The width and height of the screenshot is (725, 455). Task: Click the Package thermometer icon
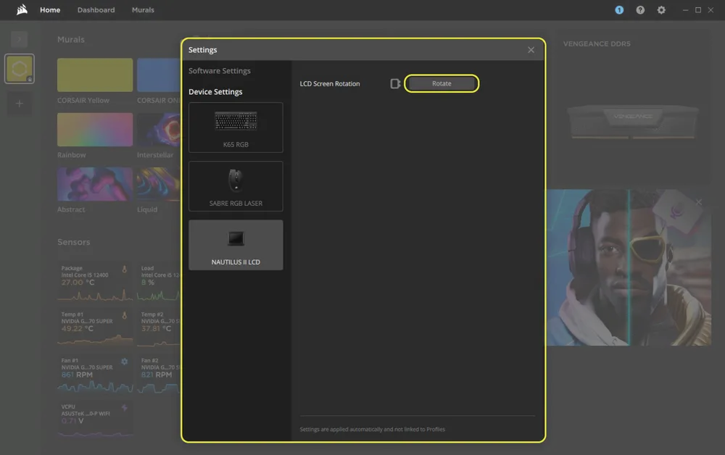[x=125, y=269]
